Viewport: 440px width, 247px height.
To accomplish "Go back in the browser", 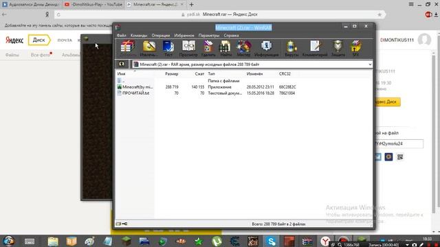I will (4, 14).
